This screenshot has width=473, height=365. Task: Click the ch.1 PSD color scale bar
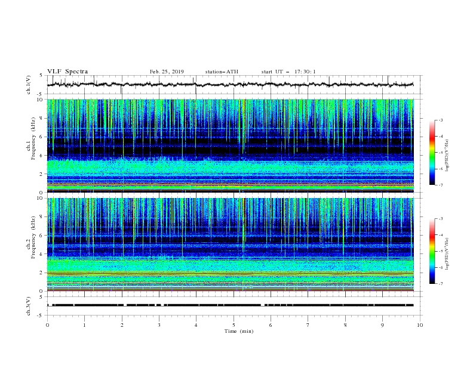tap(432, 153)
